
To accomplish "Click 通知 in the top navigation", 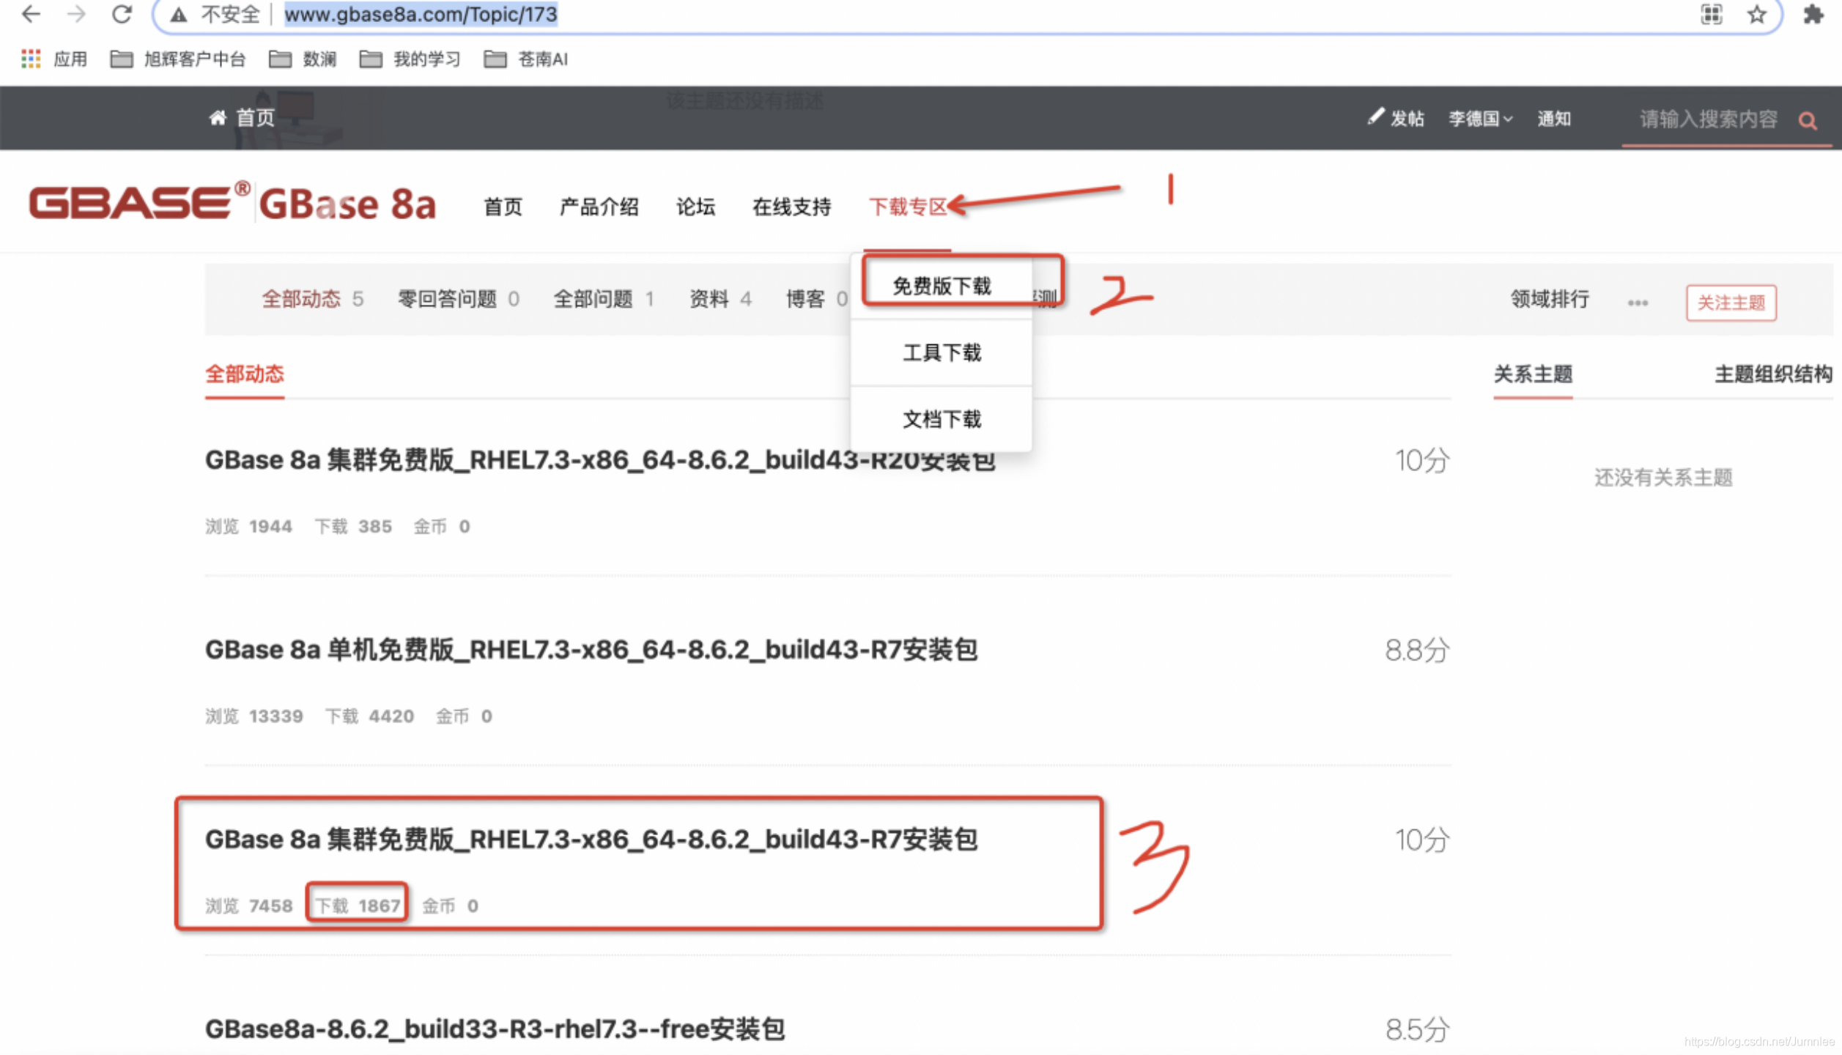I will pyautogui.click(x=1555, y=119).
